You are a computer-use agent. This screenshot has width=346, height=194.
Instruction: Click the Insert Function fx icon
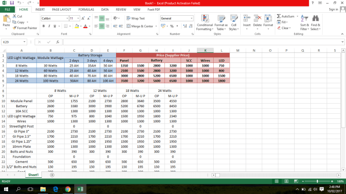[x=57, y=42]
